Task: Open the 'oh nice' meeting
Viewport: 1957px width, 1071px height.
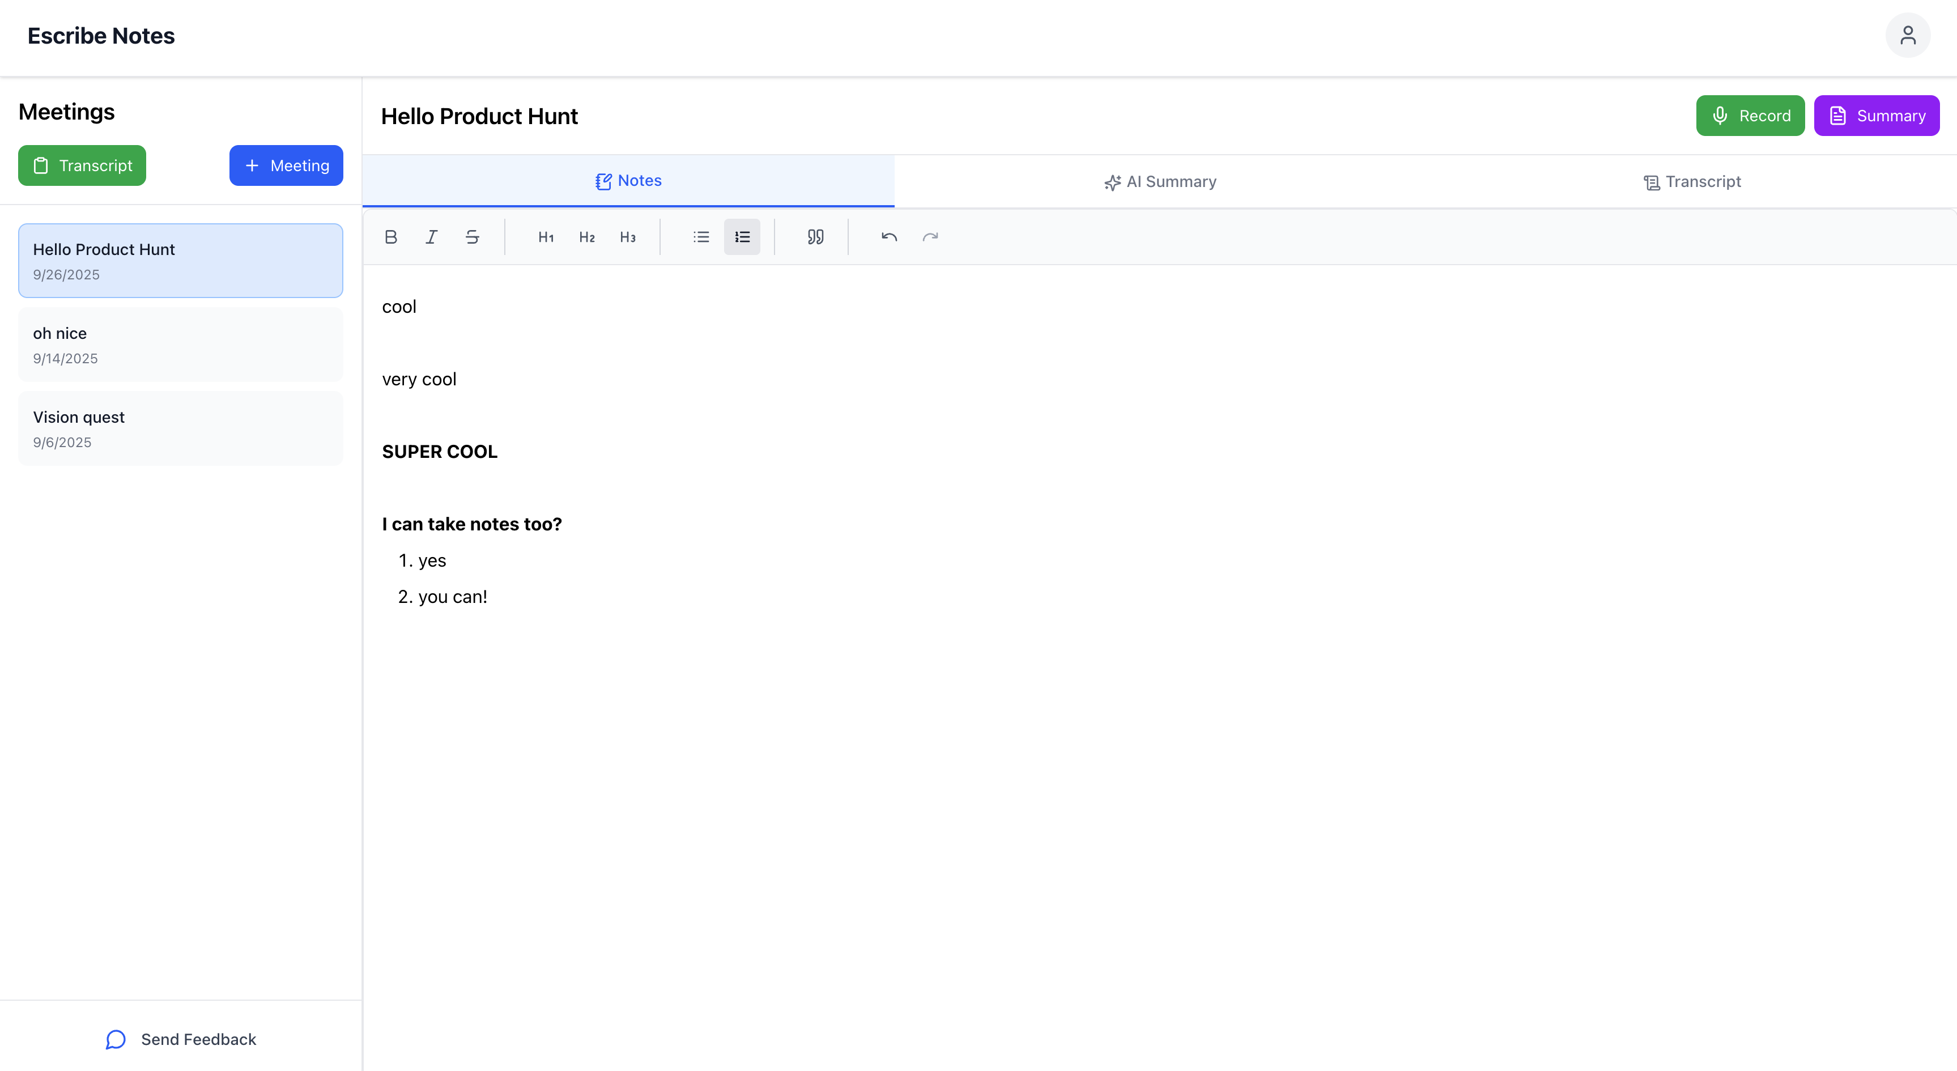Action: pyautogui.click(x=180, y=345)
